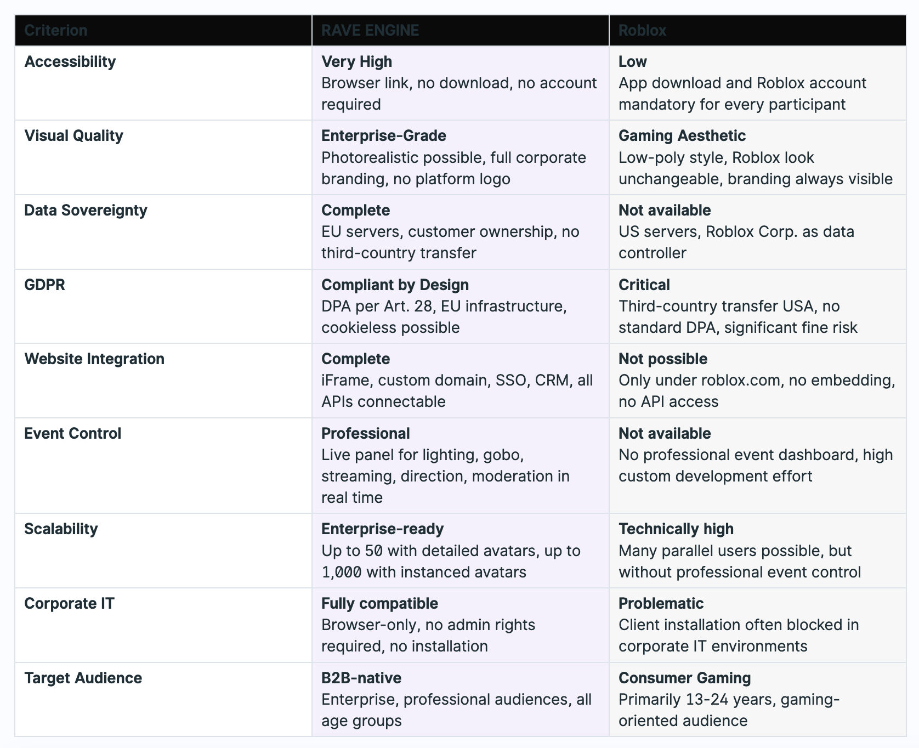Select the Gaming Aesthetic cell heading

[x=682, y=135]
